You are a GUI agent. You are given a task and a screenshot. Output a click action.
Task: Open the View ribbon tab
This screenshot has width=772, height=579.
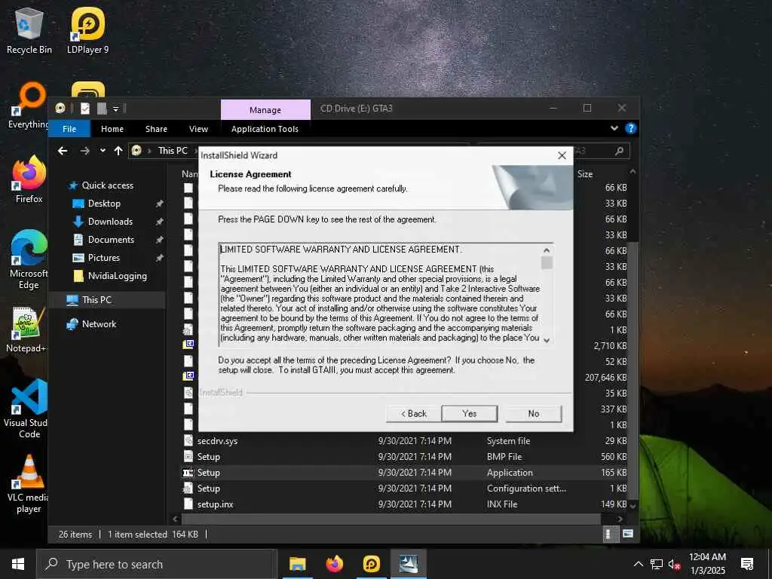click(x=198, y=129)
